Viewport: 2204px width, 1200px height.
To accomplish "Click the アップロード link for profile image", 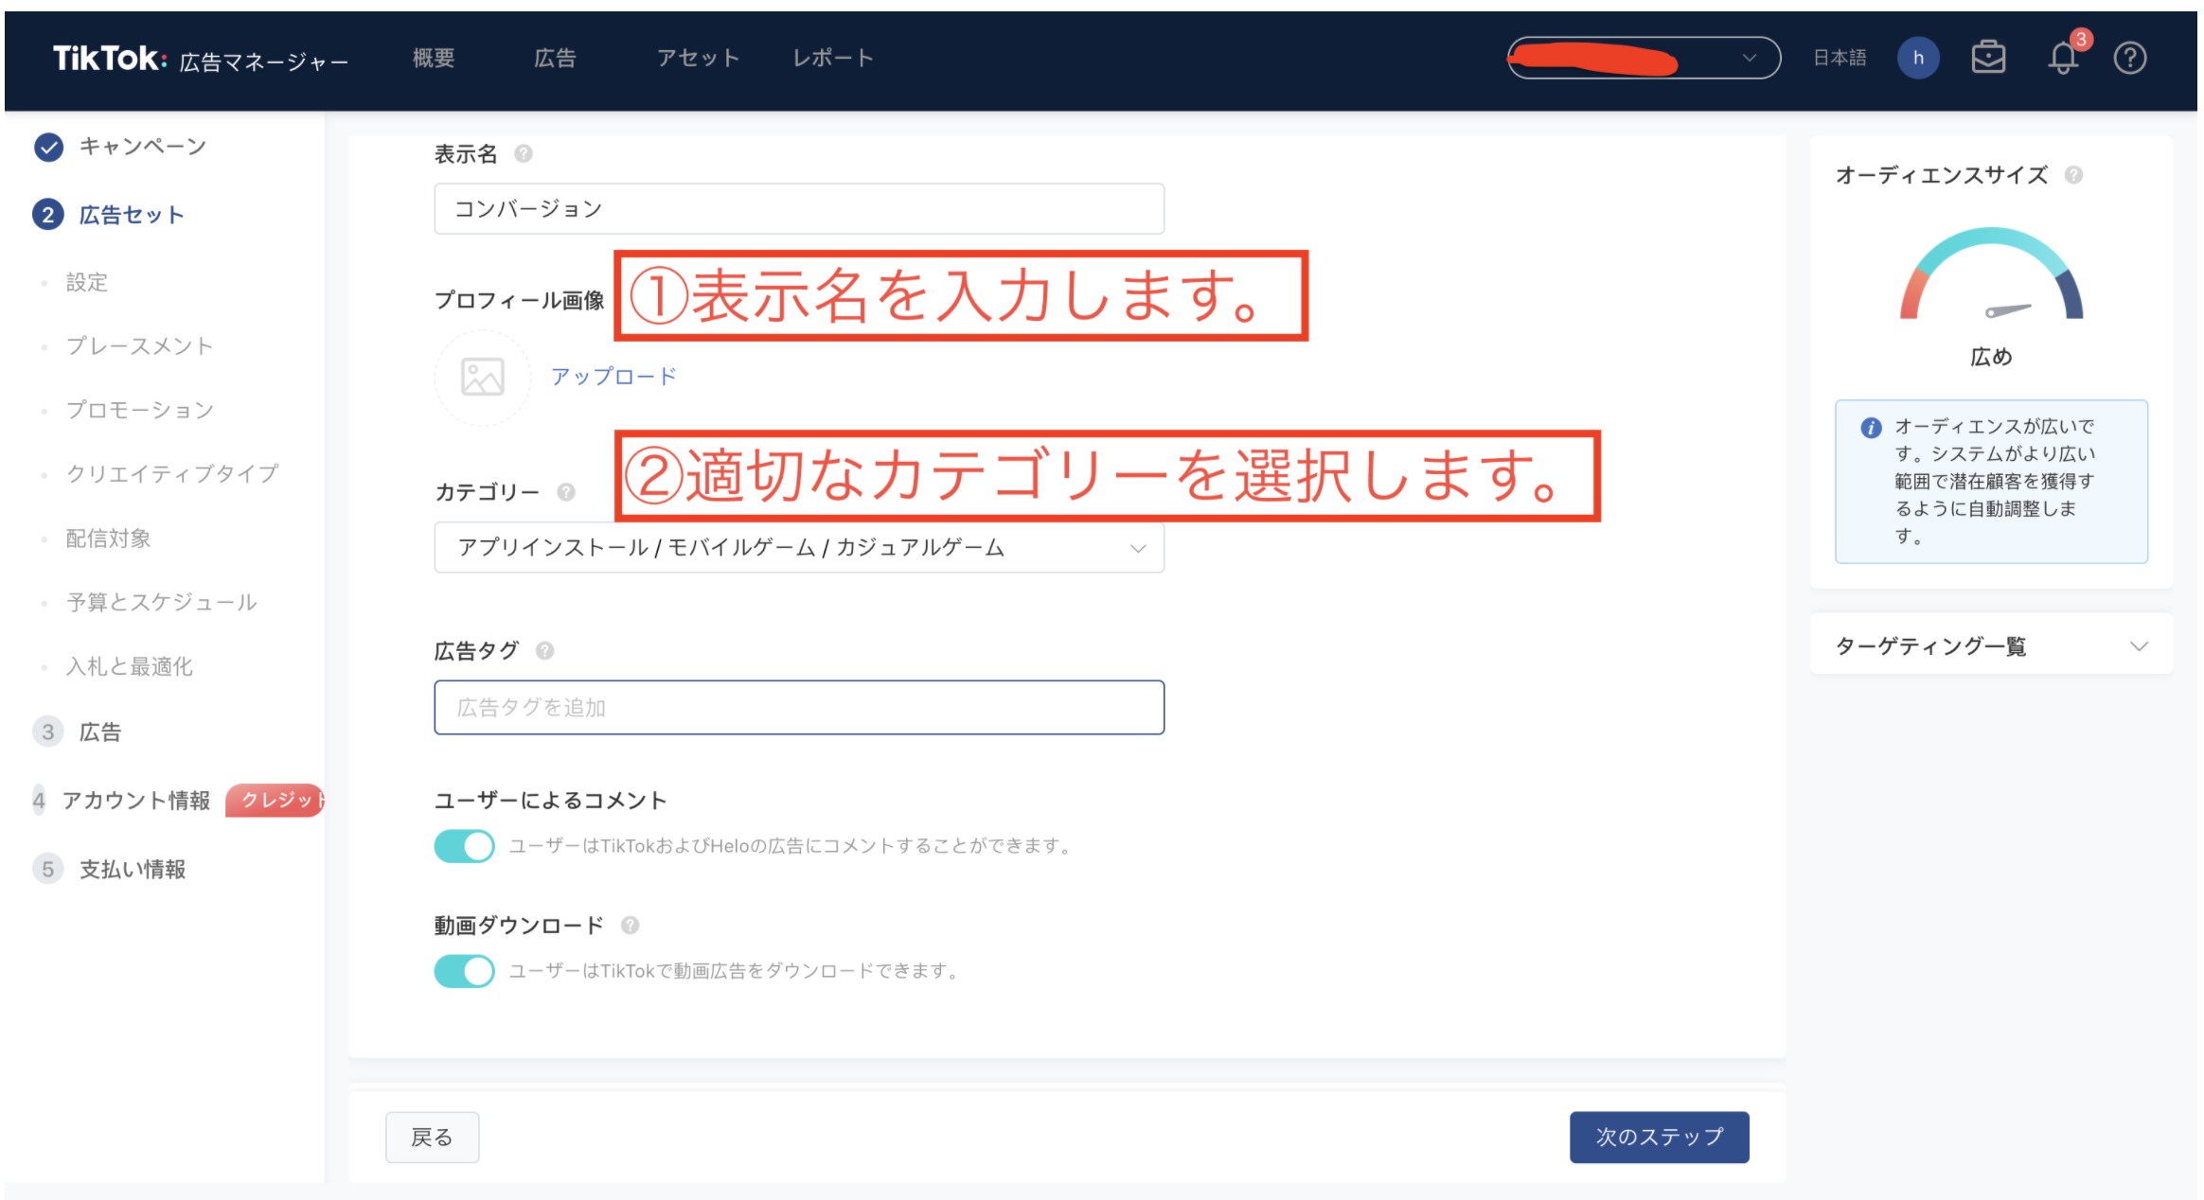I will pos(613,375).
